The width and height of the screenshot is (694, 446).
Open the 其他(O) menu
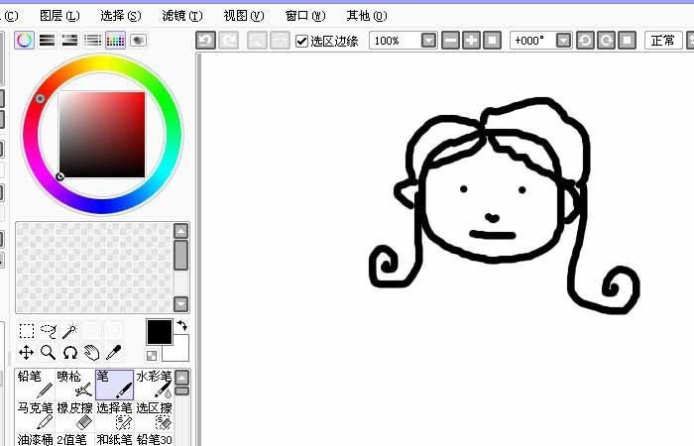coord(367,16)
